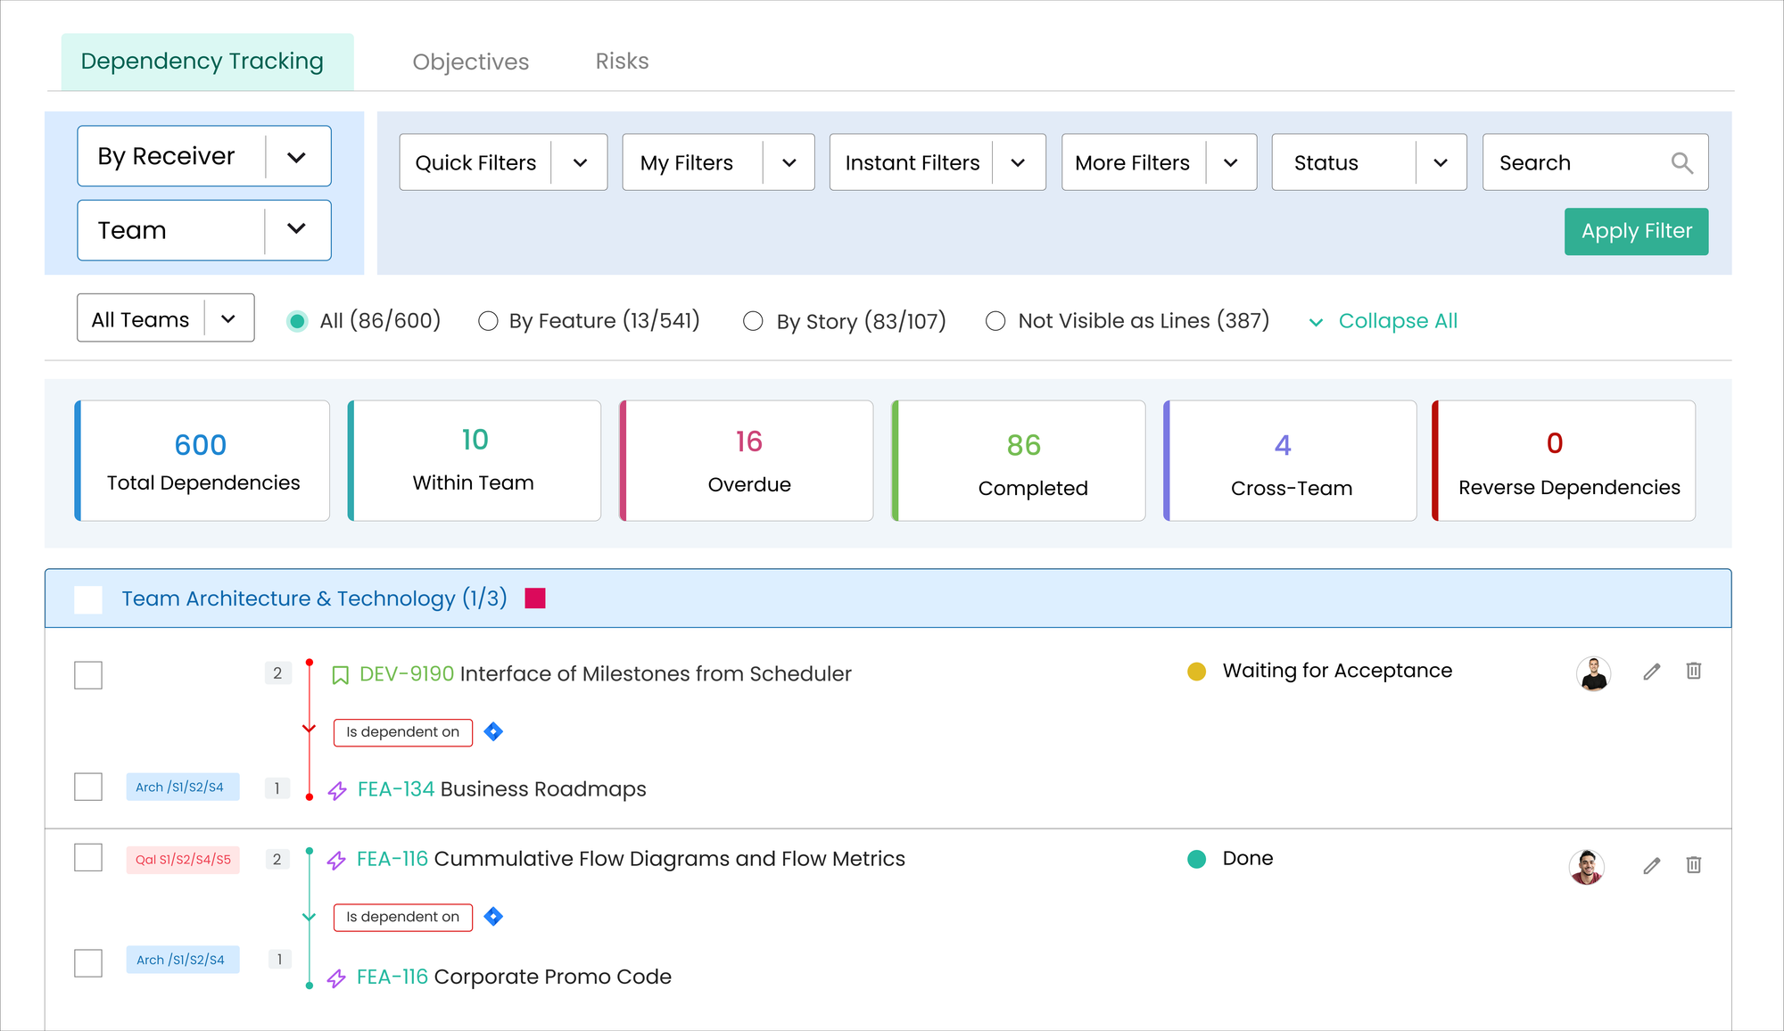Expand the By Receiver dropdown
The width and height of the screenshot is (1784, 1031).
[298, 155]
